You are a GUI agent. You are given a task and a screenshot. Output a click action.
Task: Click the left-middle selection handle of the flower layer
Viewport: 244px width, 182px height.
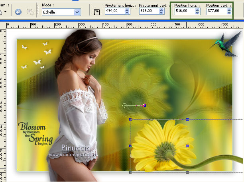(x=130, y=146)
